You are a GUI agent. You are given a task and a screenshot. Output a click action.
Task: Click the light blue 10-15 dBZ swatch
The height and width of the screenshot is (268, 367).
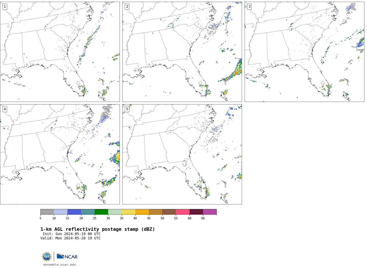click(61, 212)
